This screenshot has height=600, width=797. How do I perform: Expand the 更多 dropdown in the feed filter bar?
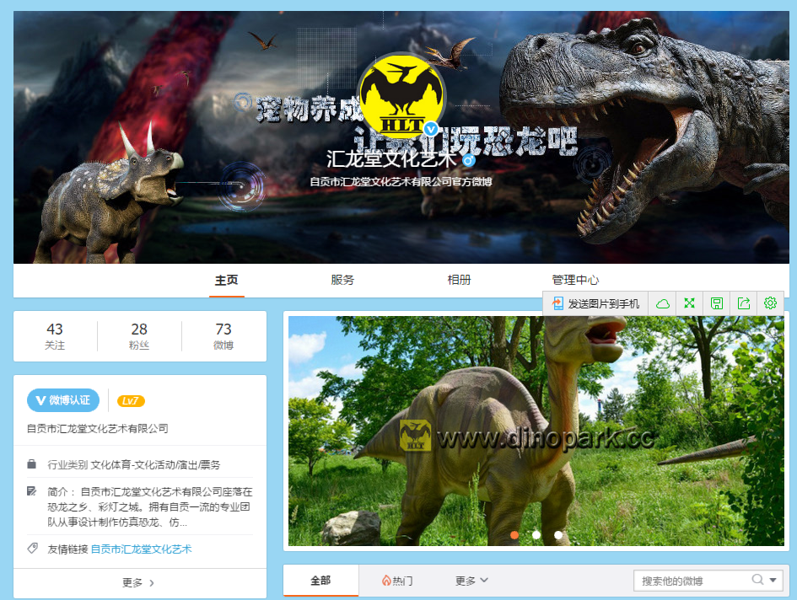[471, 581]
